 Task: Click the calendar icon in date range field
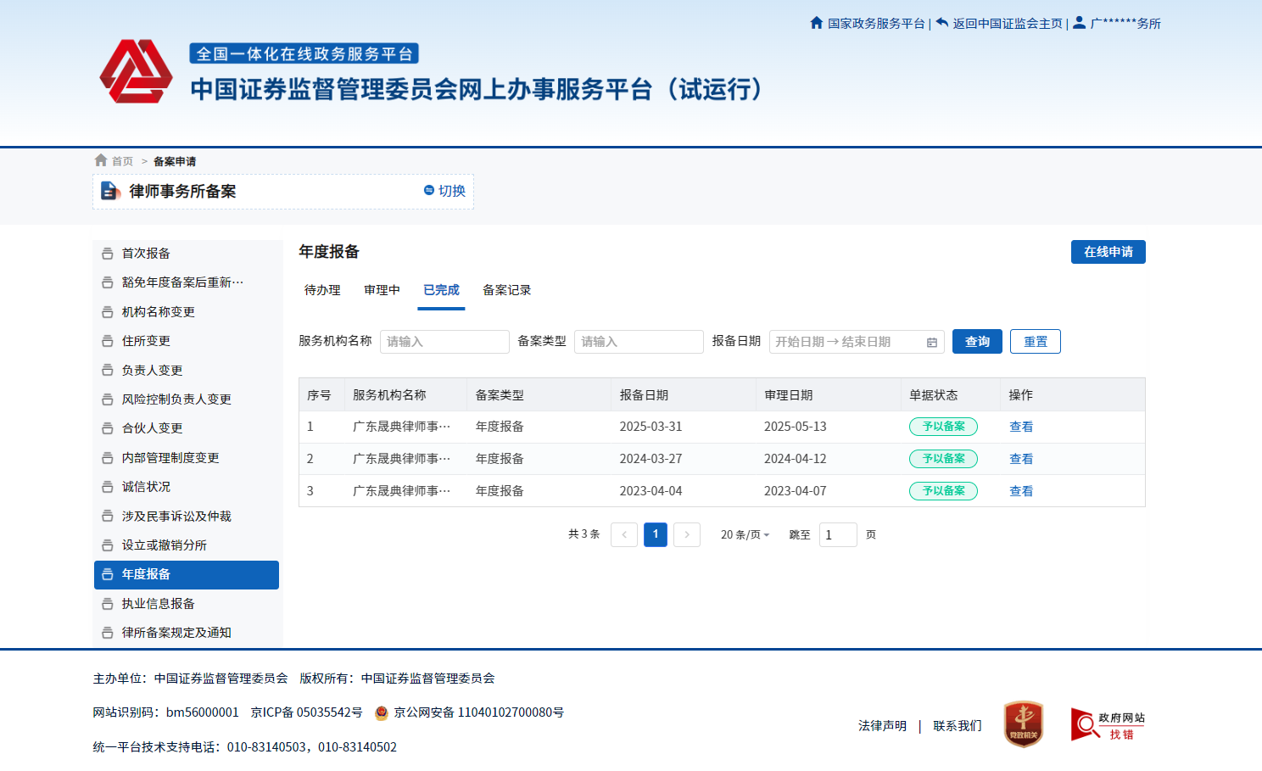(932, 342)
